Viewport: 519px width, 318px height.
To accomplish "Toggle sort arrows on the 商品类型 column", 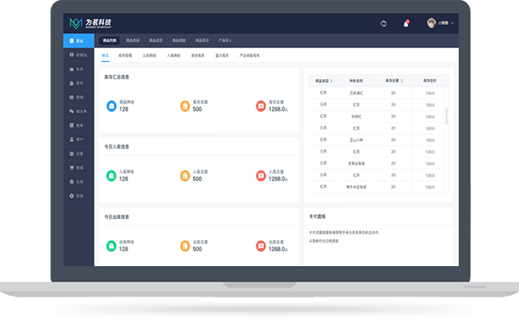I will [331, 81].
